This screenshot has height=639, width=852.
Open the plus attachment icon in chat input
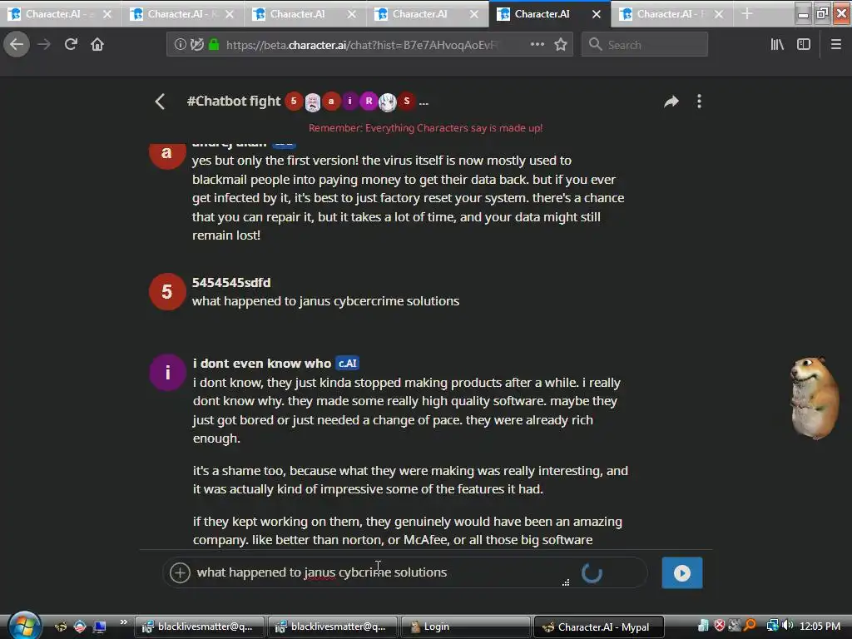click(180, 572)
